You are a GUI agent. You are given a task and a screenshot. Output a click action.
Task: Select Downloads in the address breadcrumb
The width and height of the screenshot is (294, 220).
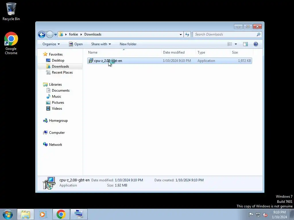pyautogui.click(x=93, y=34)
